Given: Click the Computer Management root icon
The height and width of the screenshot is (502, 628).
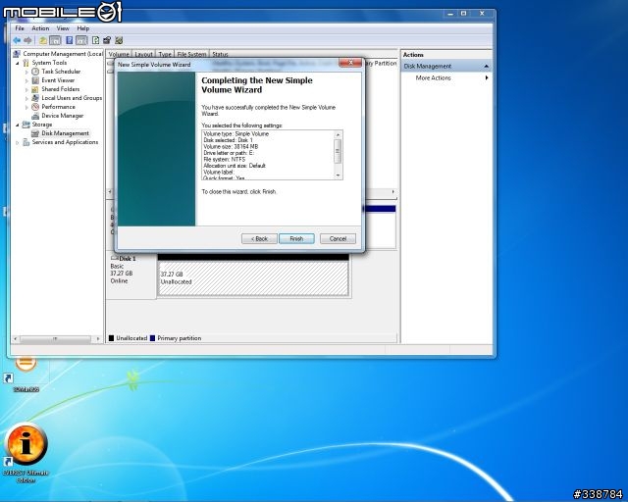Looking at the screenshot, I should tap(17, 54).
